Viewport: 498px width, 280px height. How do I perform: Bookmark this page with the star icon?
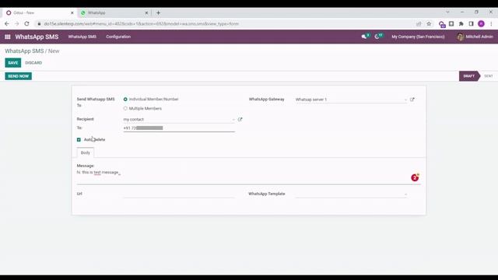click(x=429, y=24)
